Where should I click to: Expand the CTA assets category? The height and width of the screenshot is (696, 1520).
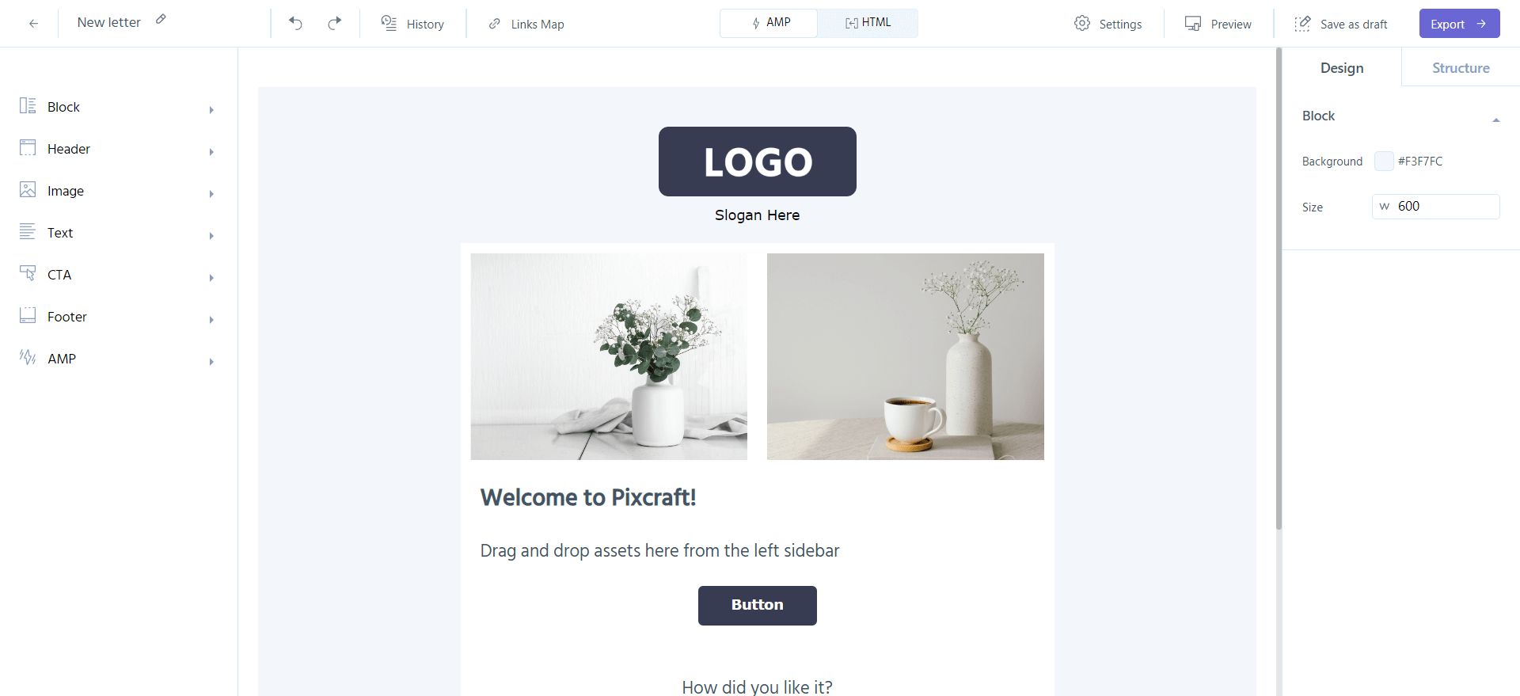point(118,275)
